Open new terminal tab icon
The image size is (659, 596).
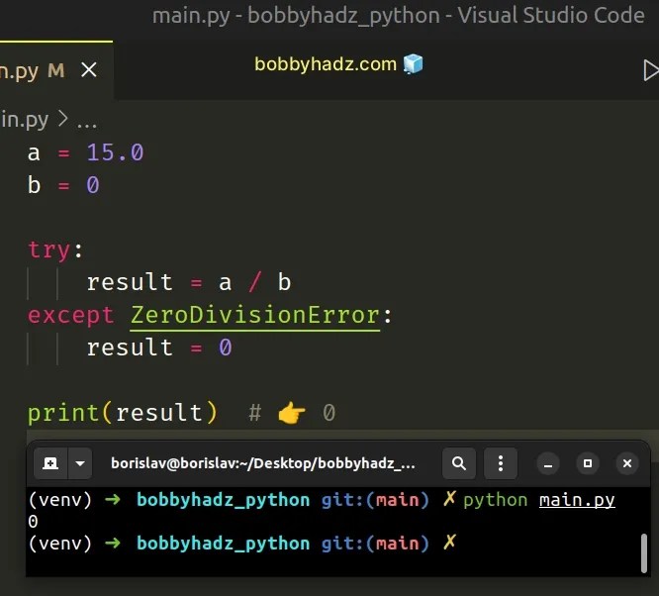pos(50,463)
